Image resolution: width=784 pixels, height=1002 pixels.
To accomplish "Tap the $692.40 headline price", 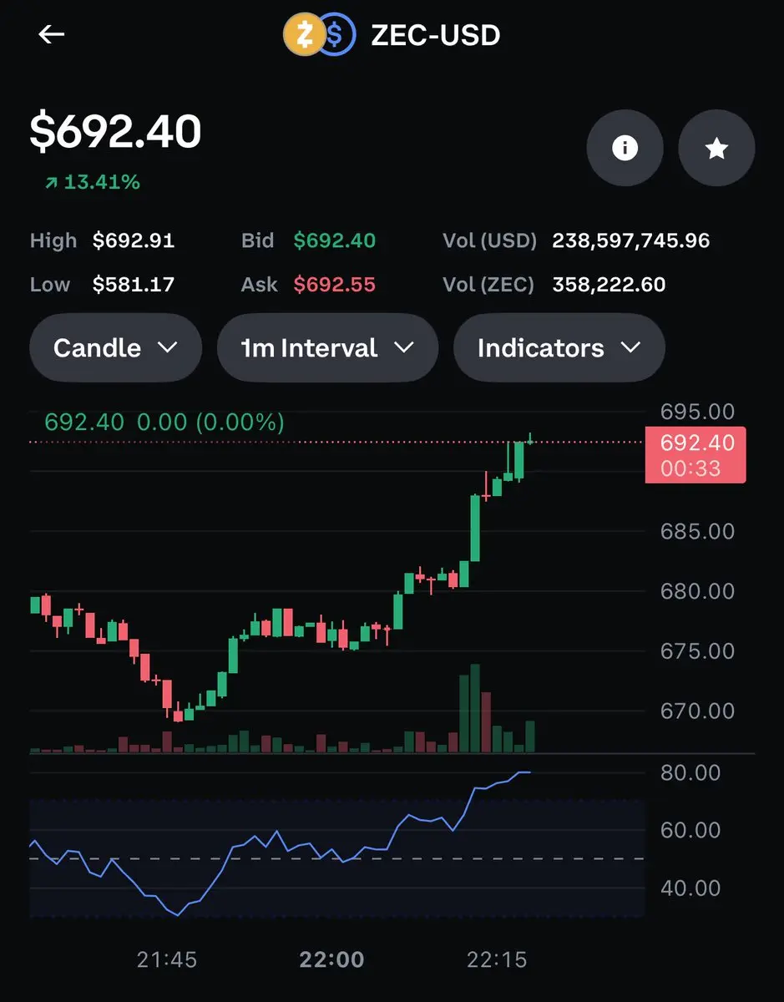I will pos(115,132).
